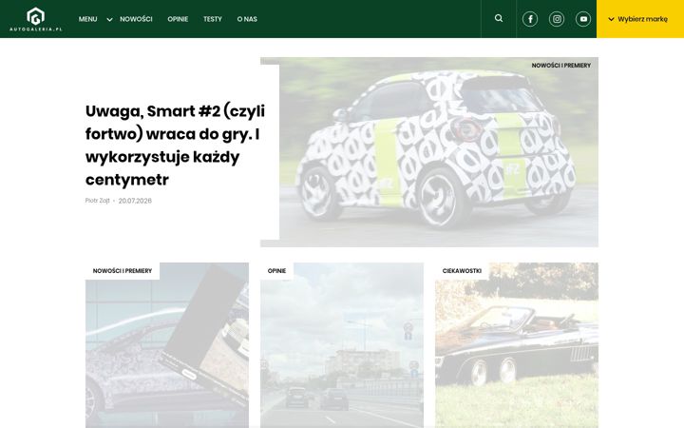Open the YouTube channel icon
Screen dimensions: 684x428
pyautogui.click(x=583, y=19)
